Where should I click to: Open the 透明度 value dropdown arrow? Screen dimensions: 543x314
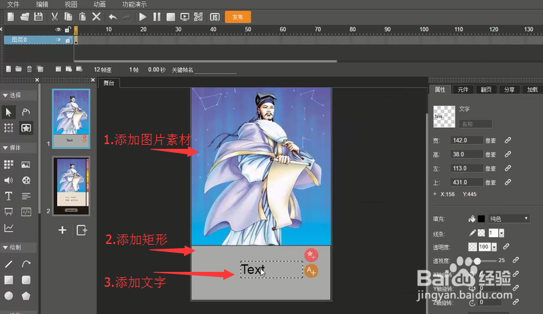[494, 247]
